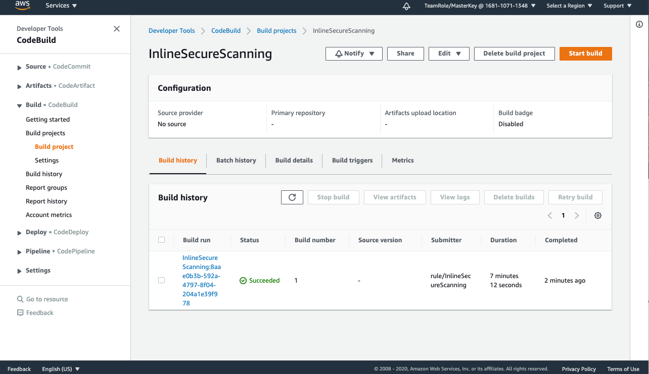The width and height of the screenshot is (649, 374).
Task: Click the Delete build project button
Action: pos(514,54)
